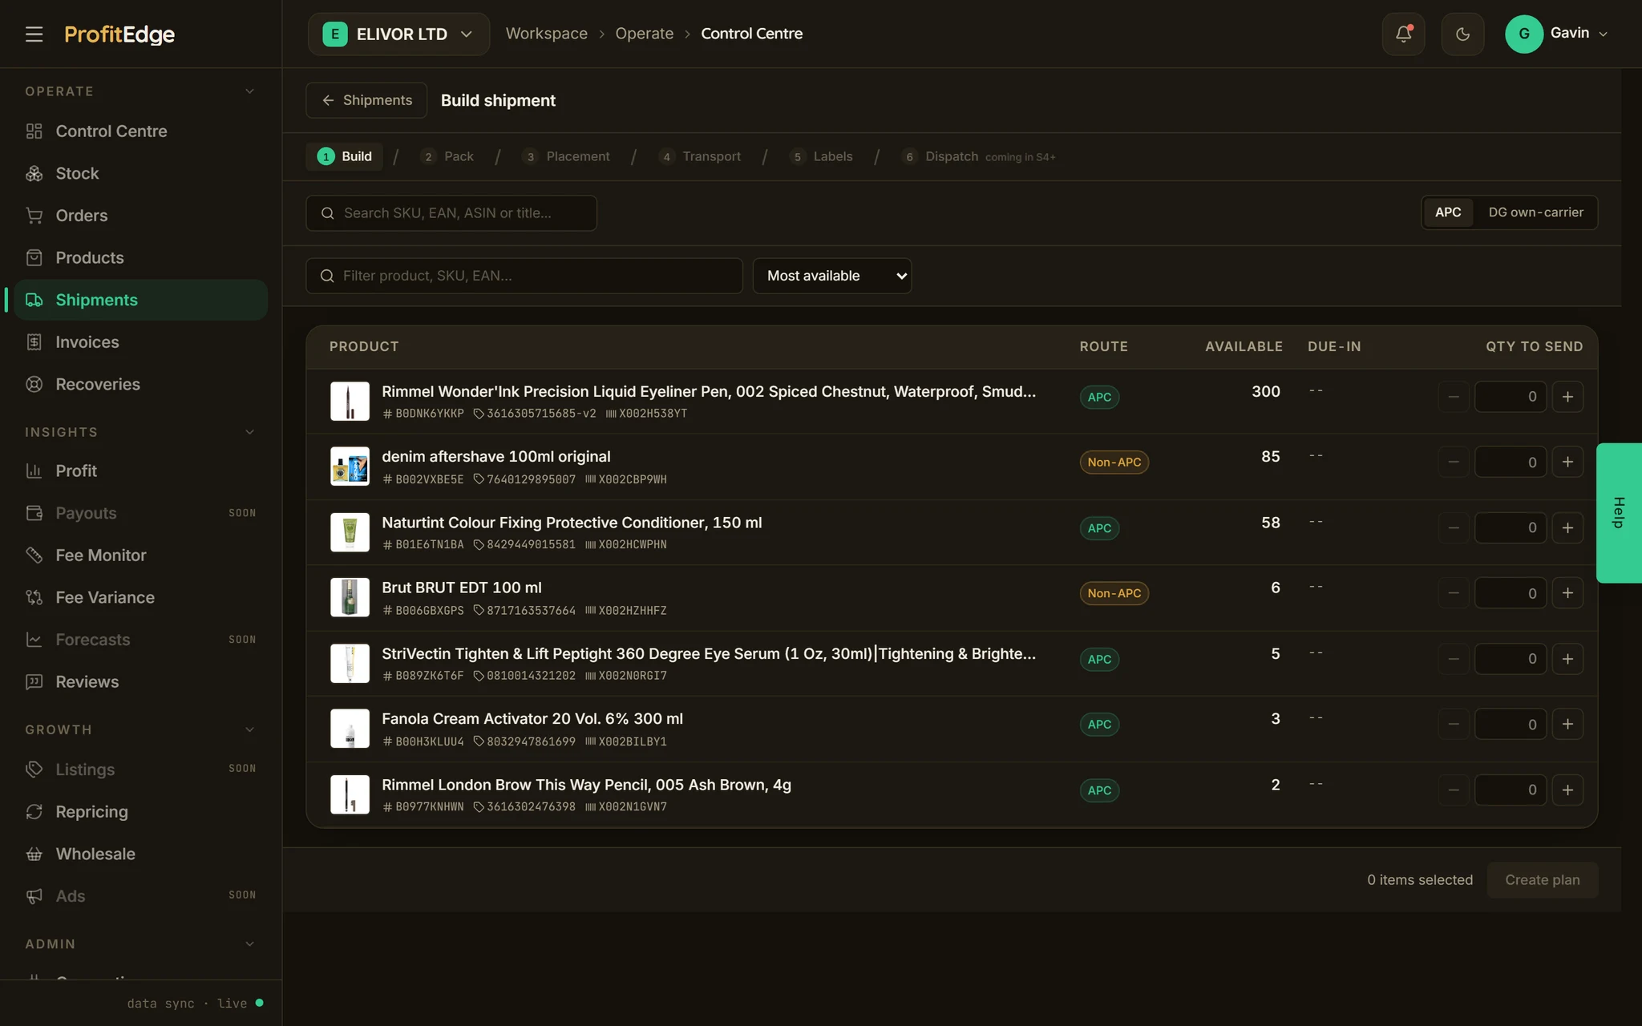Screen dimensions: 1642x1026
Task: Increase quantity for Rimmel Wonder'Ink Eyeliner
Action: [1567, 397]
